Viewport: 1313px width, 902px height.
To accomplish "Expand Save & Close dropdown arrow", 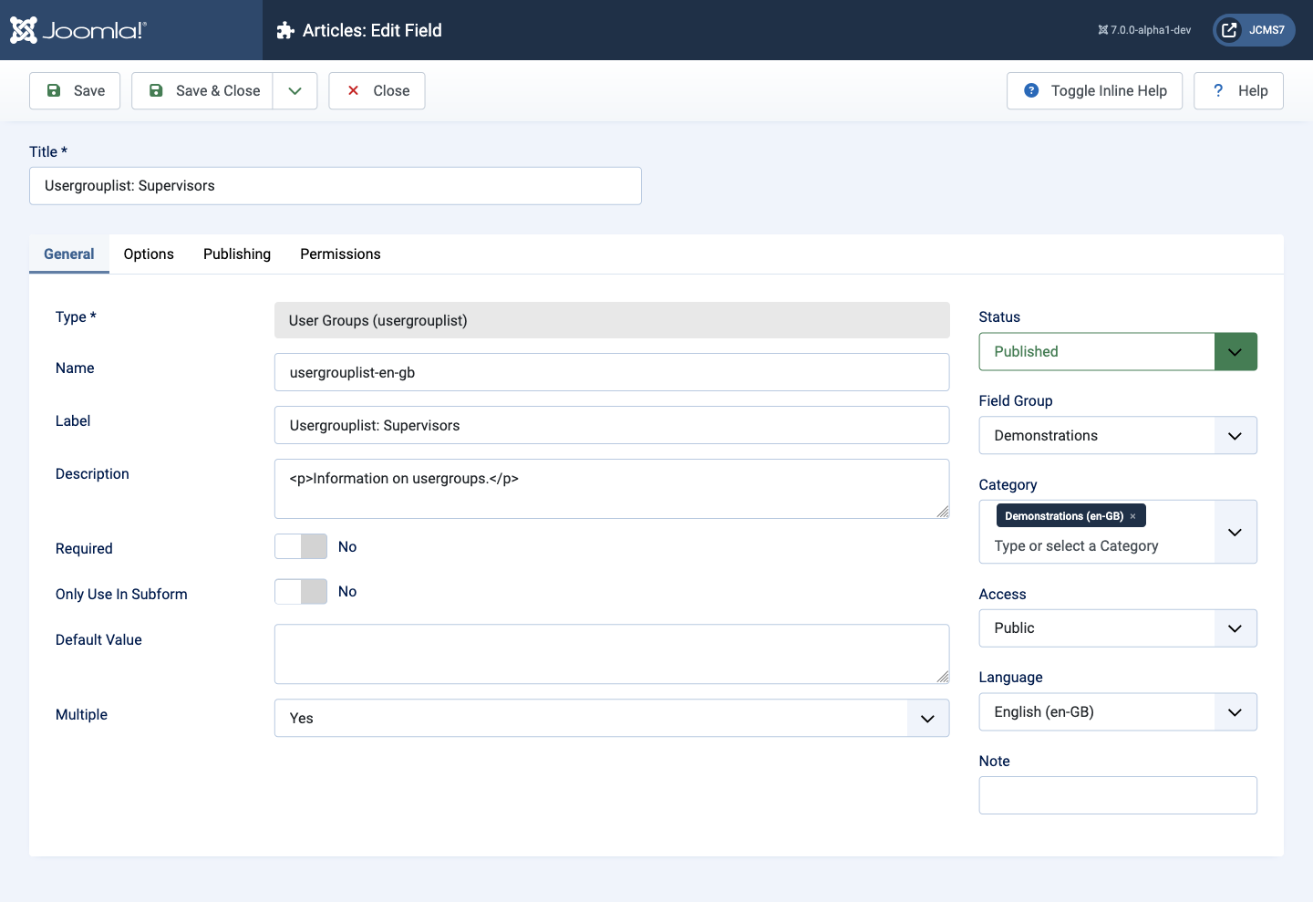I will tap(295, 90).
